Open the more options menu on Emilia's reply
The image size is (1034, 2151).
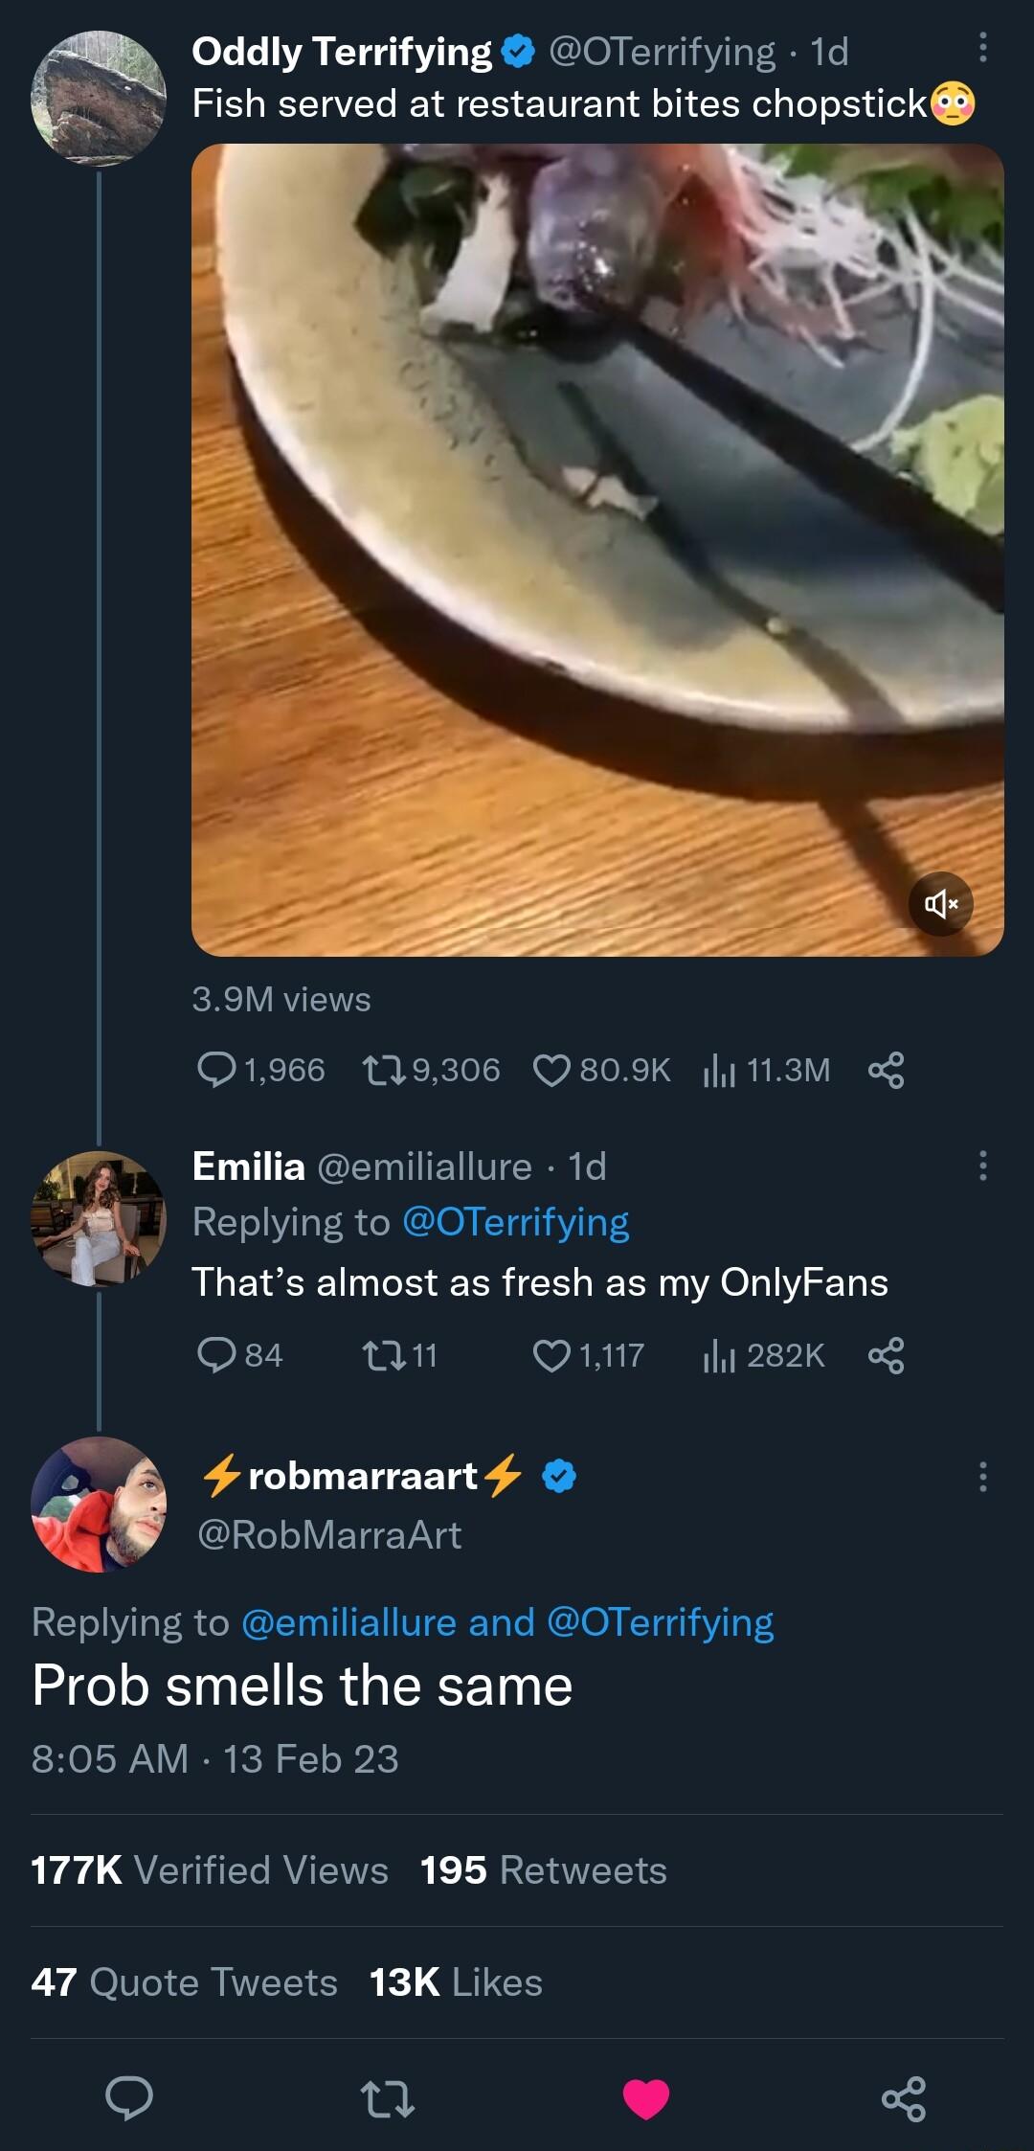tap(982, 1164)
